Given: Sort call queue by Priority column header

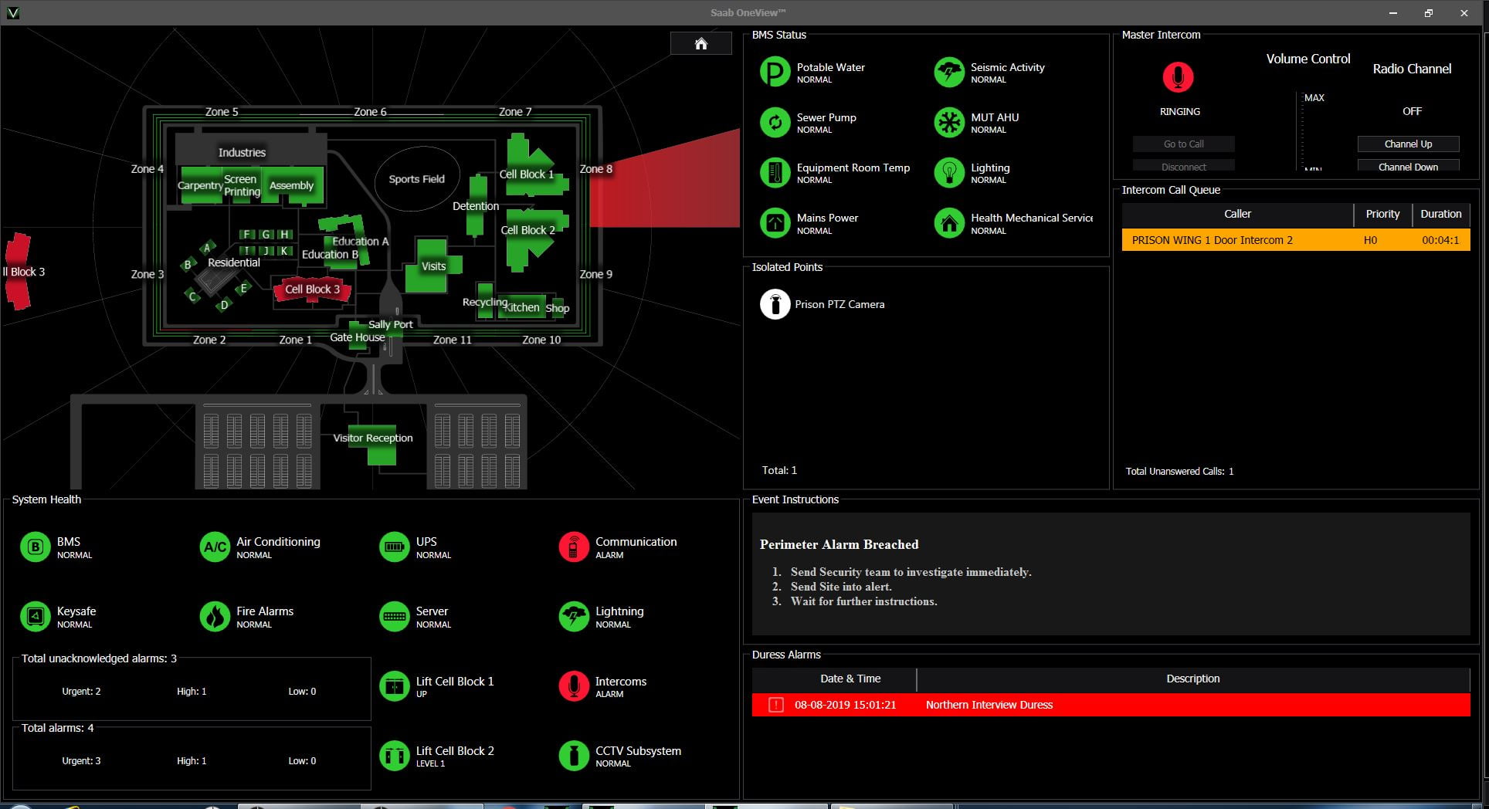Looking at the screenshot, I should [x=1382, y=215].
